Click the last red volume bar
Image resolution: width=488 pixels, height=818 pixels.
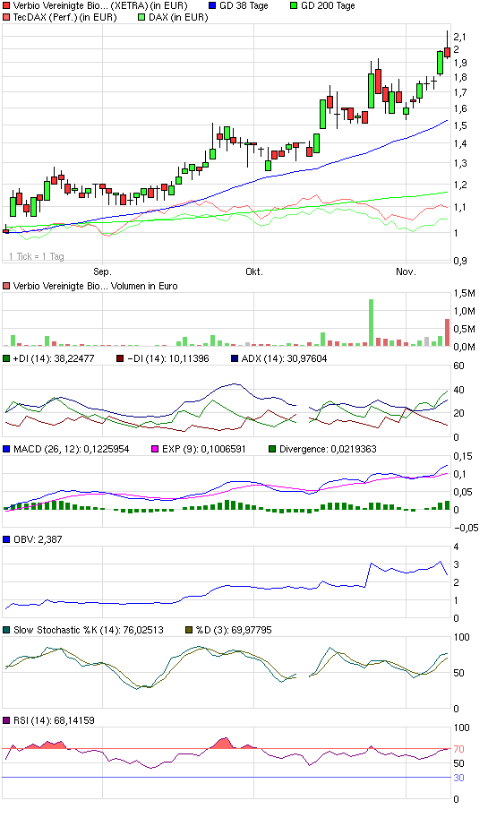click(447, 332)
